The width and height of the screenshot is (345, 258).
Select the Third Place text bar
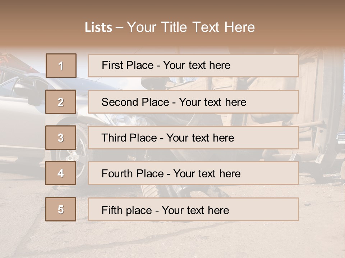click(193, 138)
